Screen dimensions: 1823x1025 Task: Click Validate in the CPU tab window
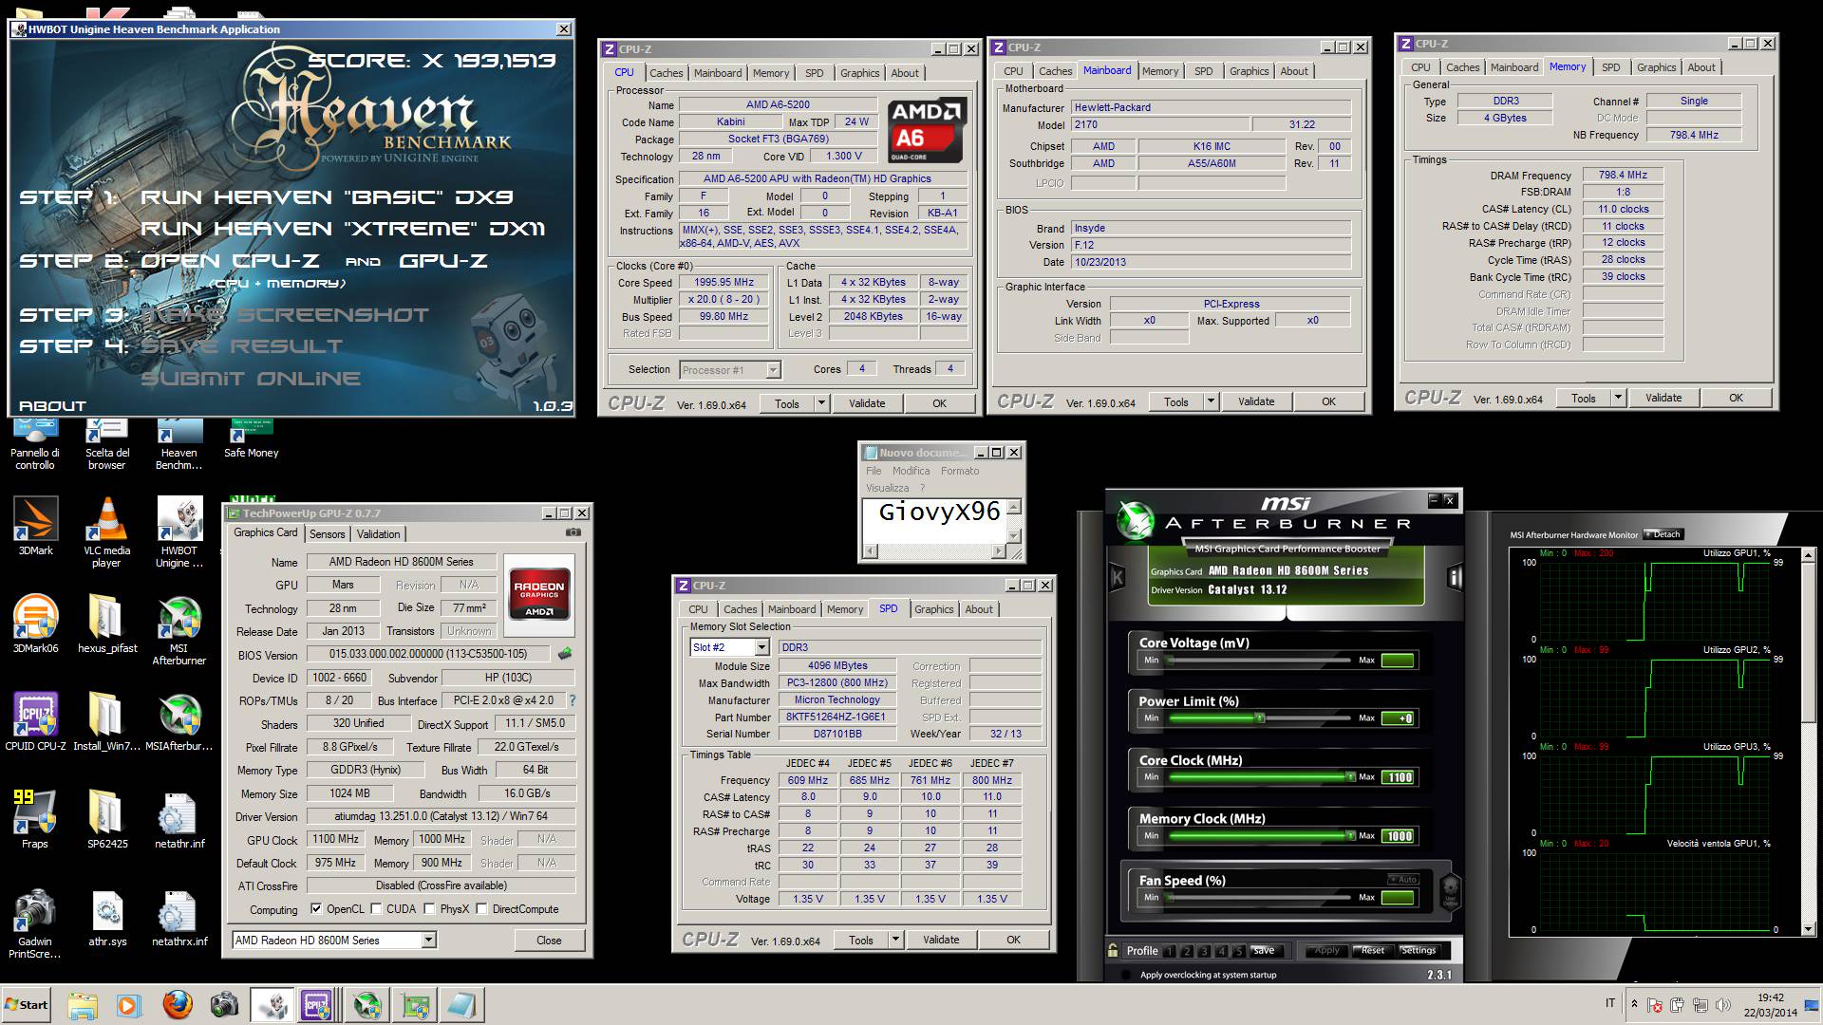(x=866, y=403)
